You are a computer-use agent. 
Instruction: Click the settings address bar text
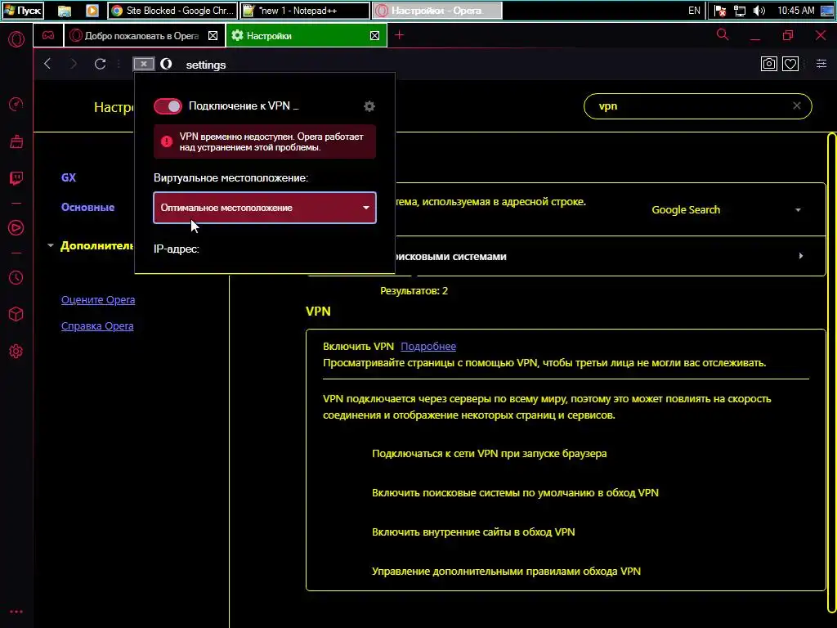206,65
